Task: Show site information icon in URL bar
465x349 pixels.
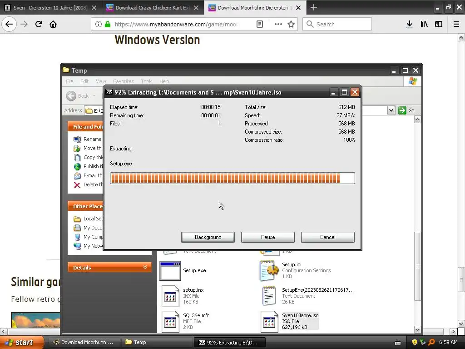Action: (x=99, y=24)
